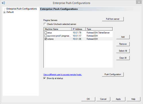Select Enterprise Push Configurations tree node
This screenshot has height=104, width=143.
(22, 9)
